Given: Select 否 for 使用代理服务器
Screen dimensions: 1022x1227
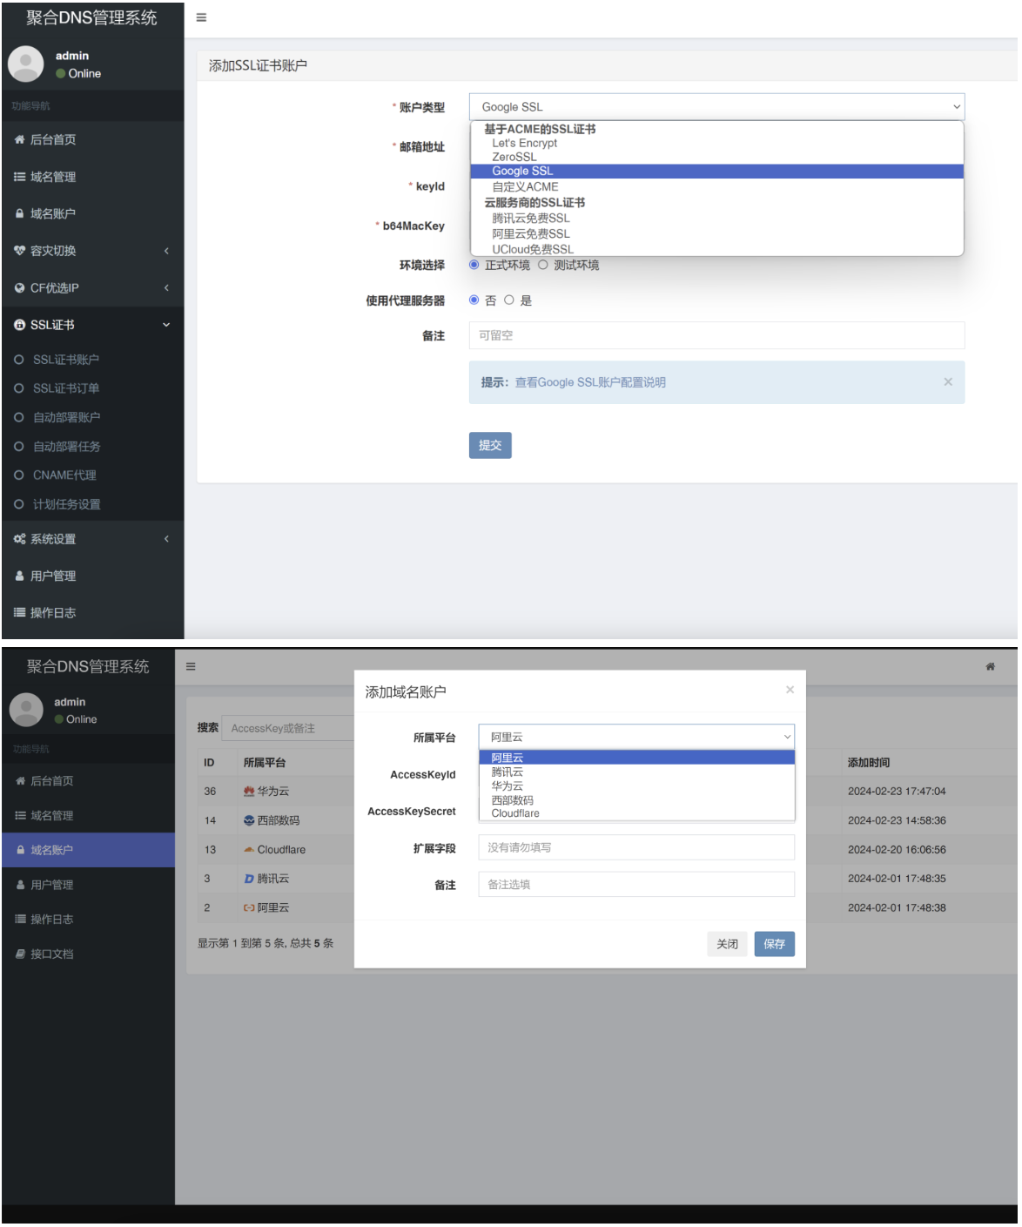Looking at the screenshot, I should pos(474,300).
